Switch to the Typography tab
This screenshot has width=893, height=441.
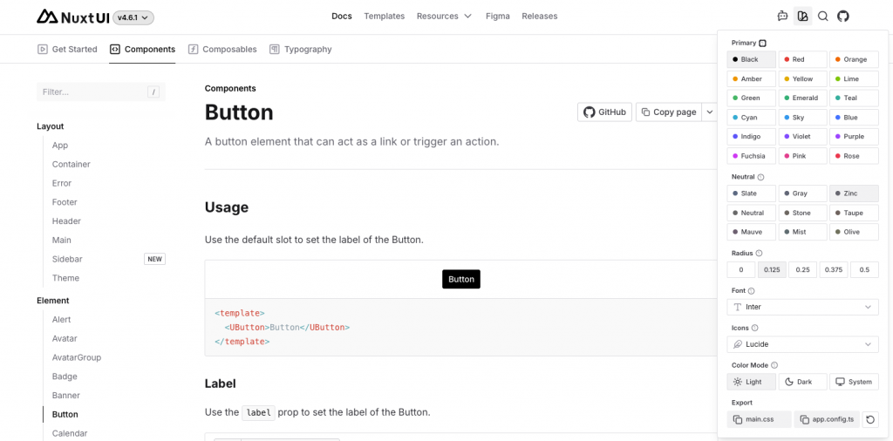point(301,49)
